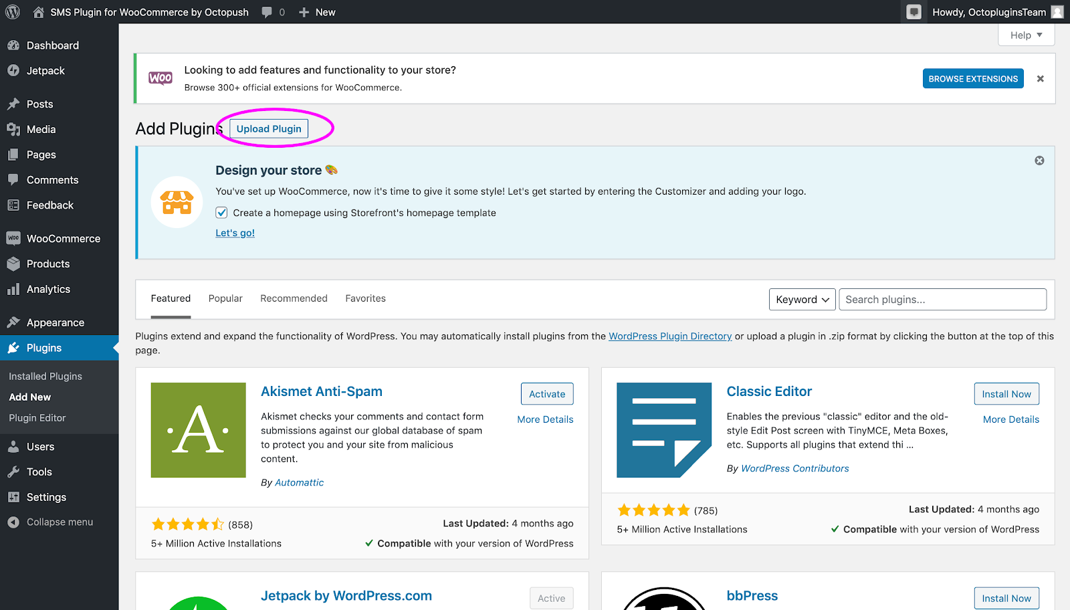Open the WordPress Contributors author link
This screenshot has height=610, width=1070.
(x=795, y=468)
